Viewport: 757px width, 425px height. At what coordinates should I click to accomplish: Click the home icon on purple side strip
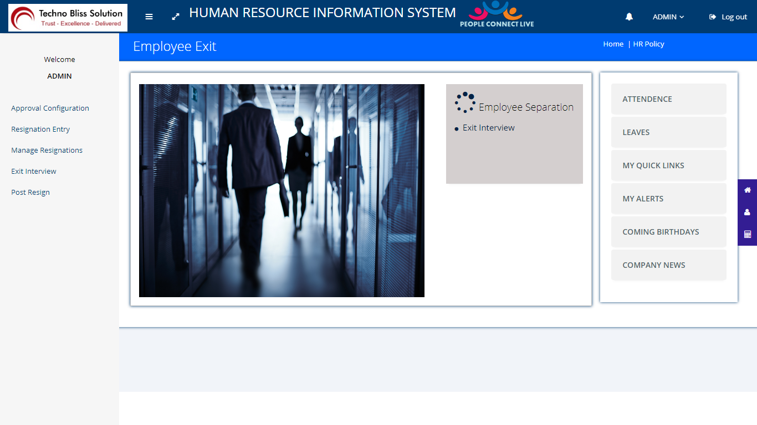(x=748, y=190)
